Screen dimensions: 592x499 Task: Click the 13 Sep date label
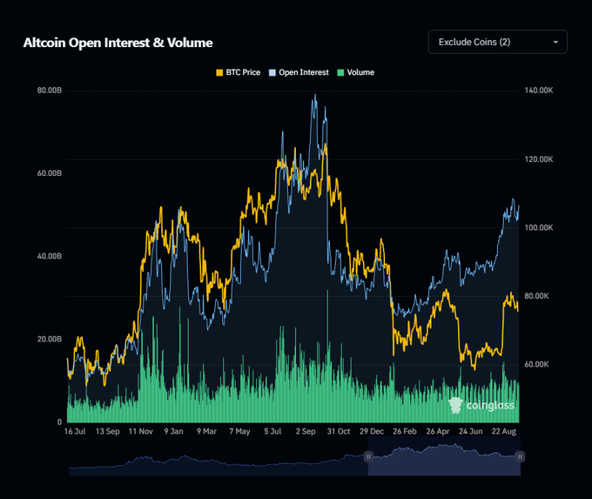[108, 431]
